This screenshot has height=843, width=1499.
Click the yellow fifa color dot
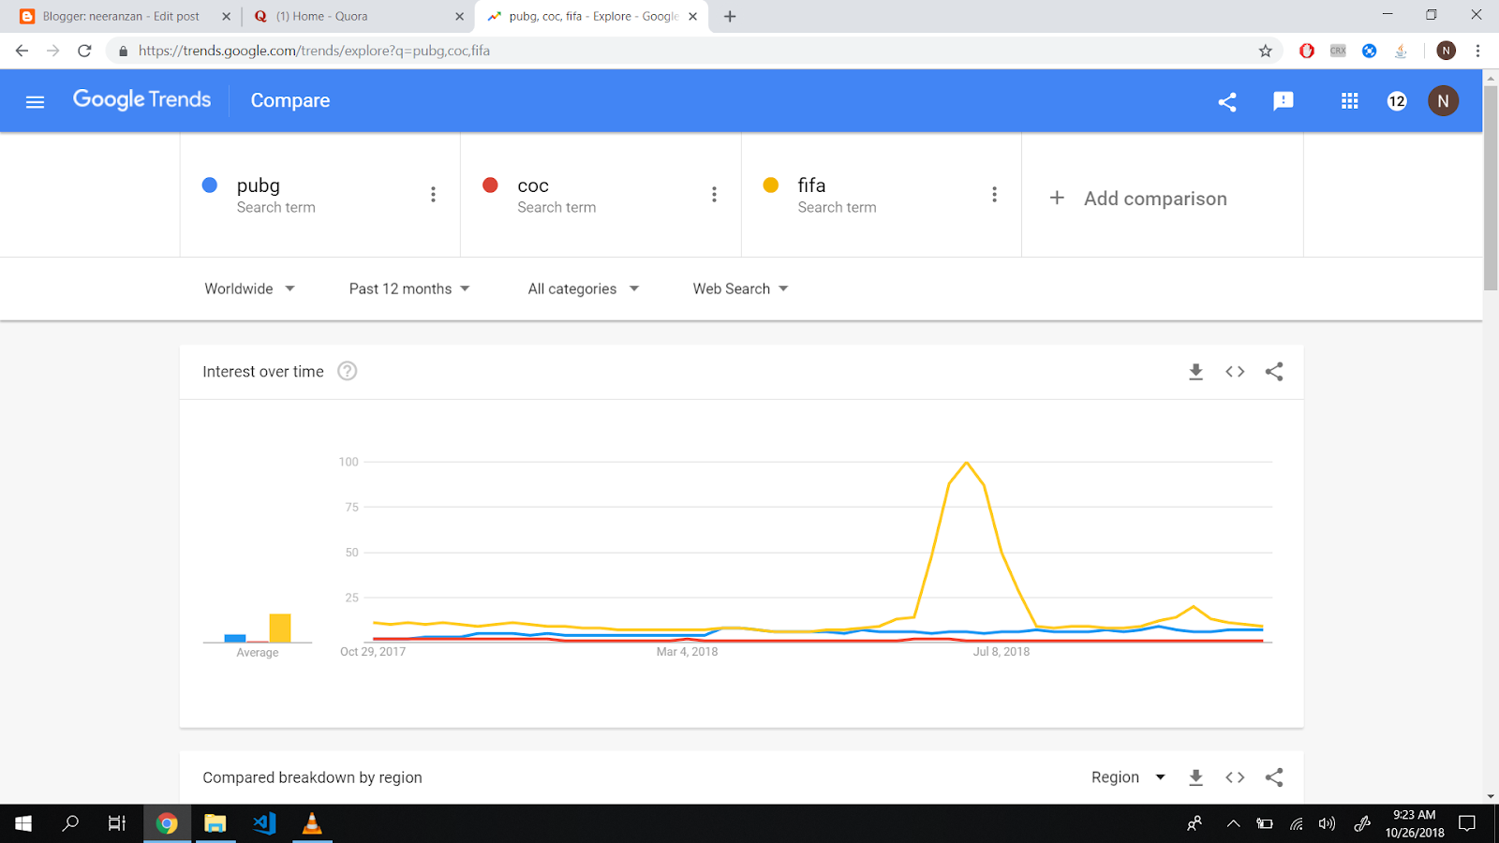[771, 185]
